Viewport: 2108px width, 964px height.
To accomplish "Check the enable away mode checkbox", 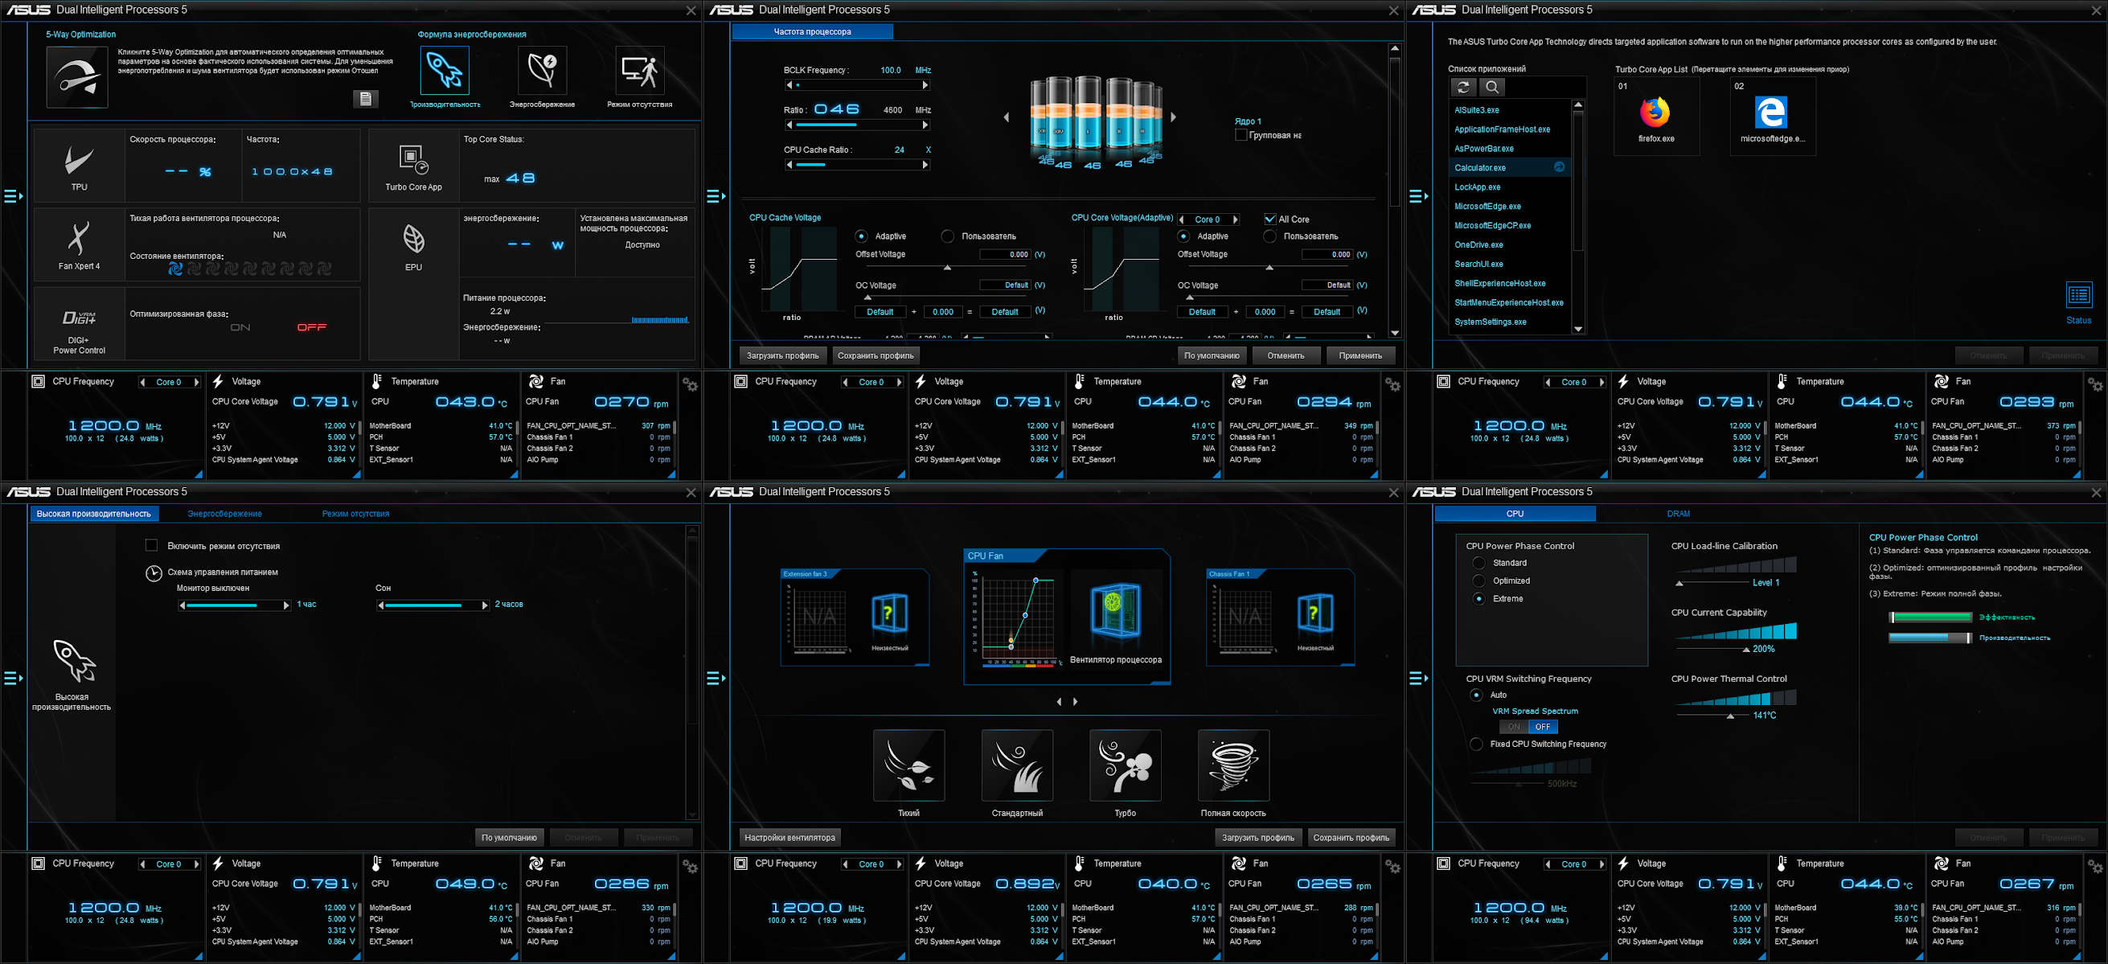I will pyautogui.click(x=151, y=546).
